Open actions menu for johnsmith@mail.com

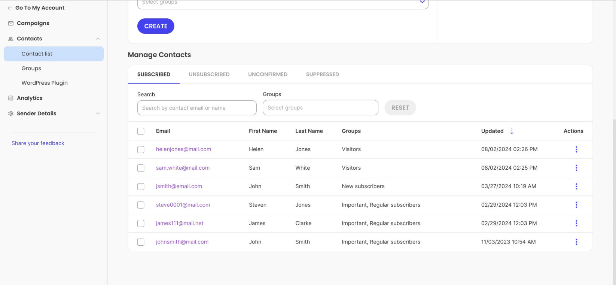(x=576, y=242)
